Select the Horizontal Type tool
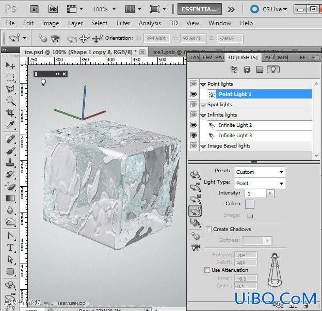Image resolution: width=322 pixels, height=311 pixels. [x=10, y=248]
